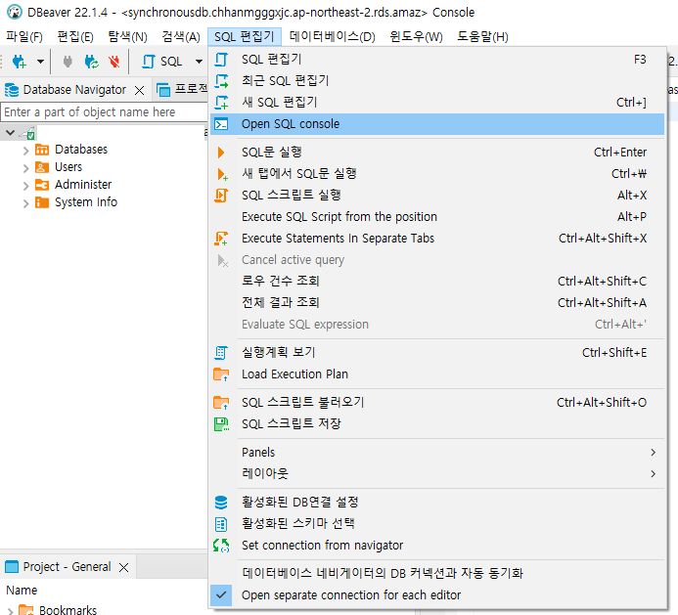Open the Panels submenu
Image resolution: width=678 pixels, height=615 pixels.
436,452
